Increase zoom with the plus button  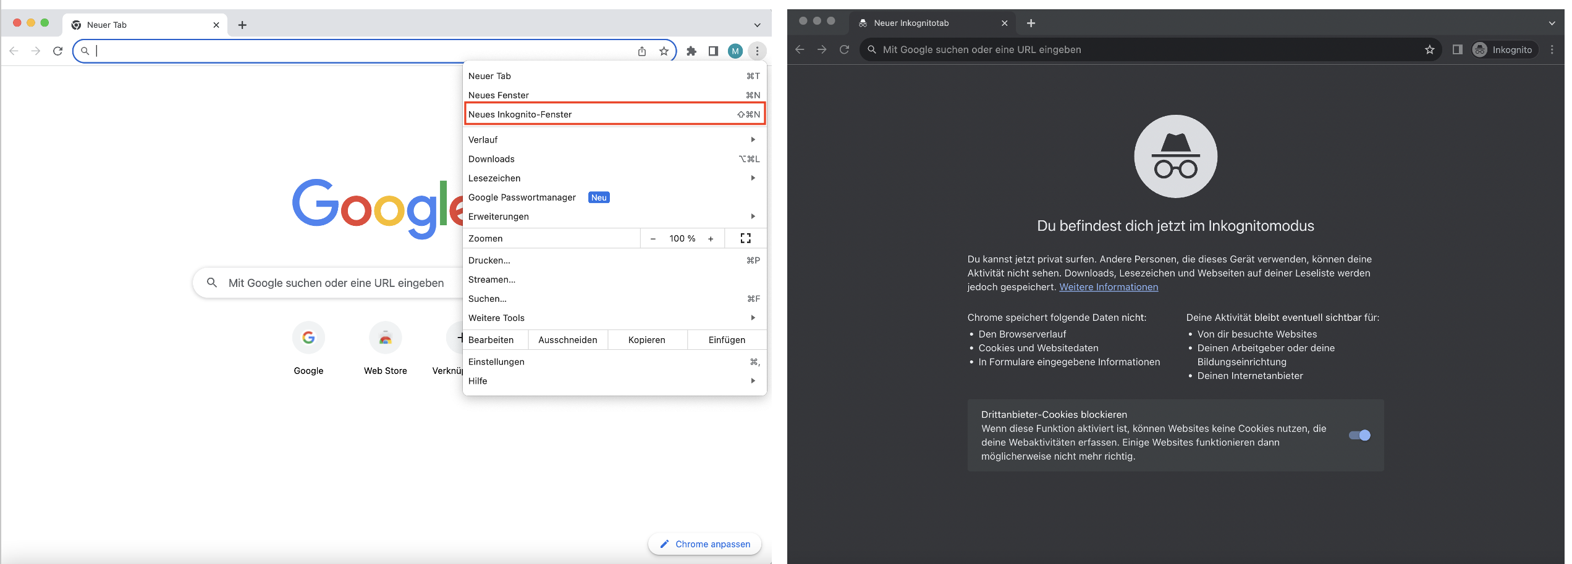pos(711,239)
